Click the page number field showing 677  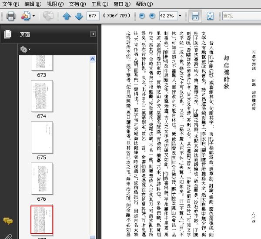[93, 16]
